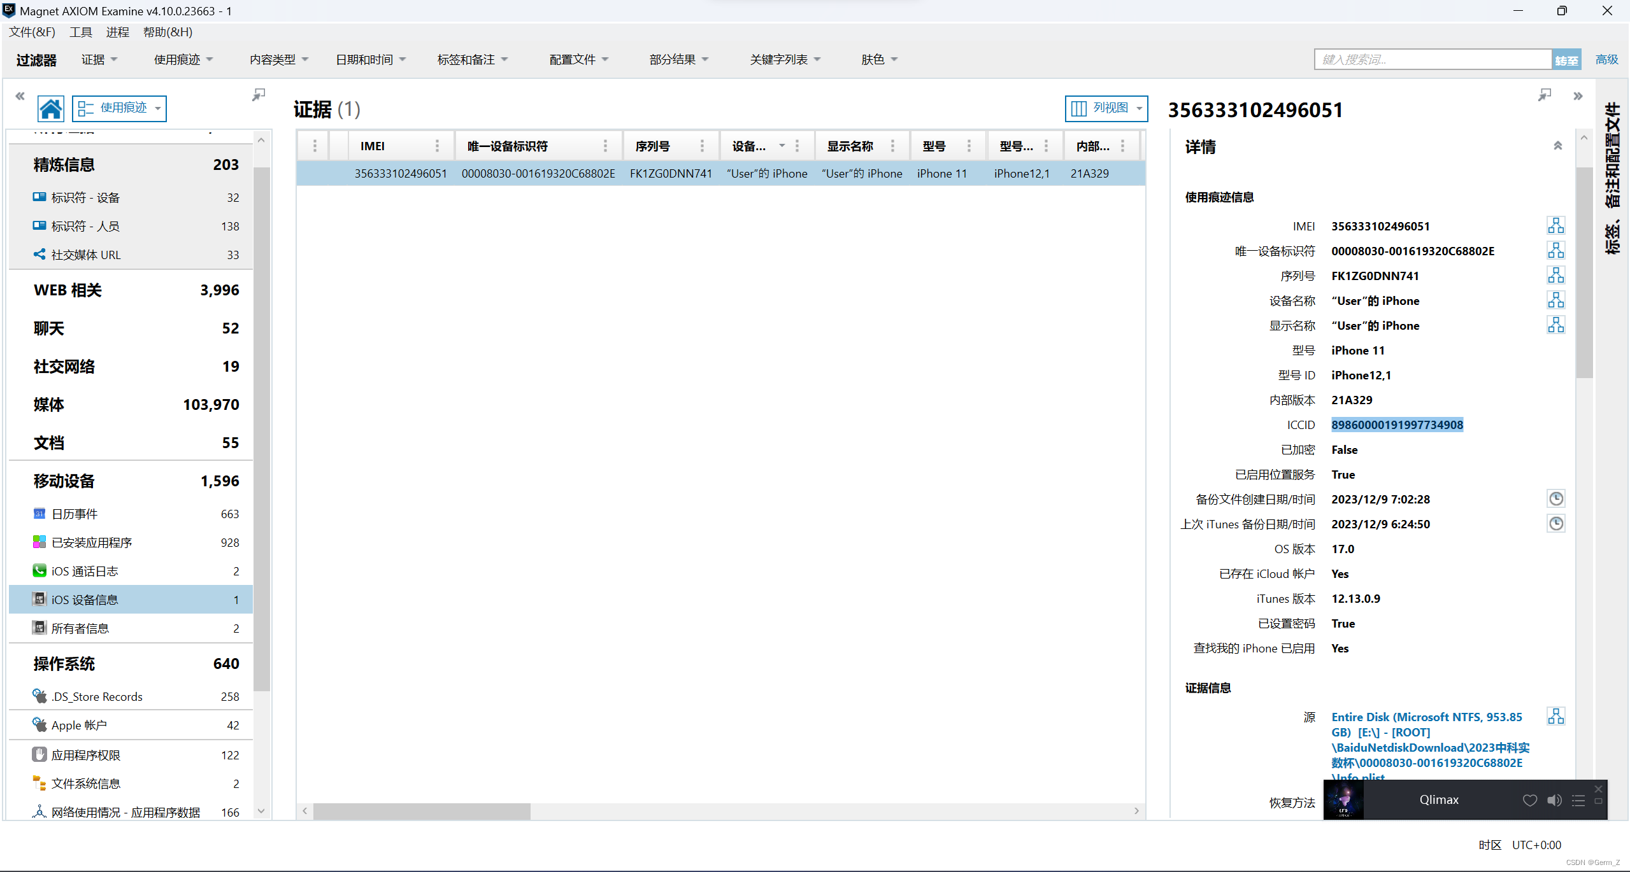Open the 使用痕迹 dropdown next to home
The image size is (1630, 872).
click(x=119, y=108)
